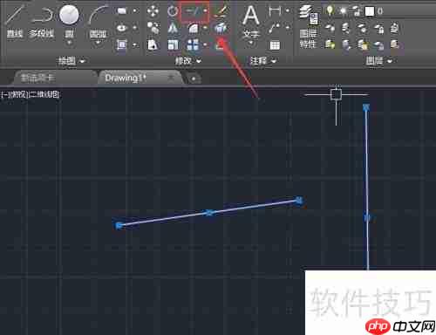Activate the Rotate tool in Modify panel
The image size is (436, 335).
[173, 11]
